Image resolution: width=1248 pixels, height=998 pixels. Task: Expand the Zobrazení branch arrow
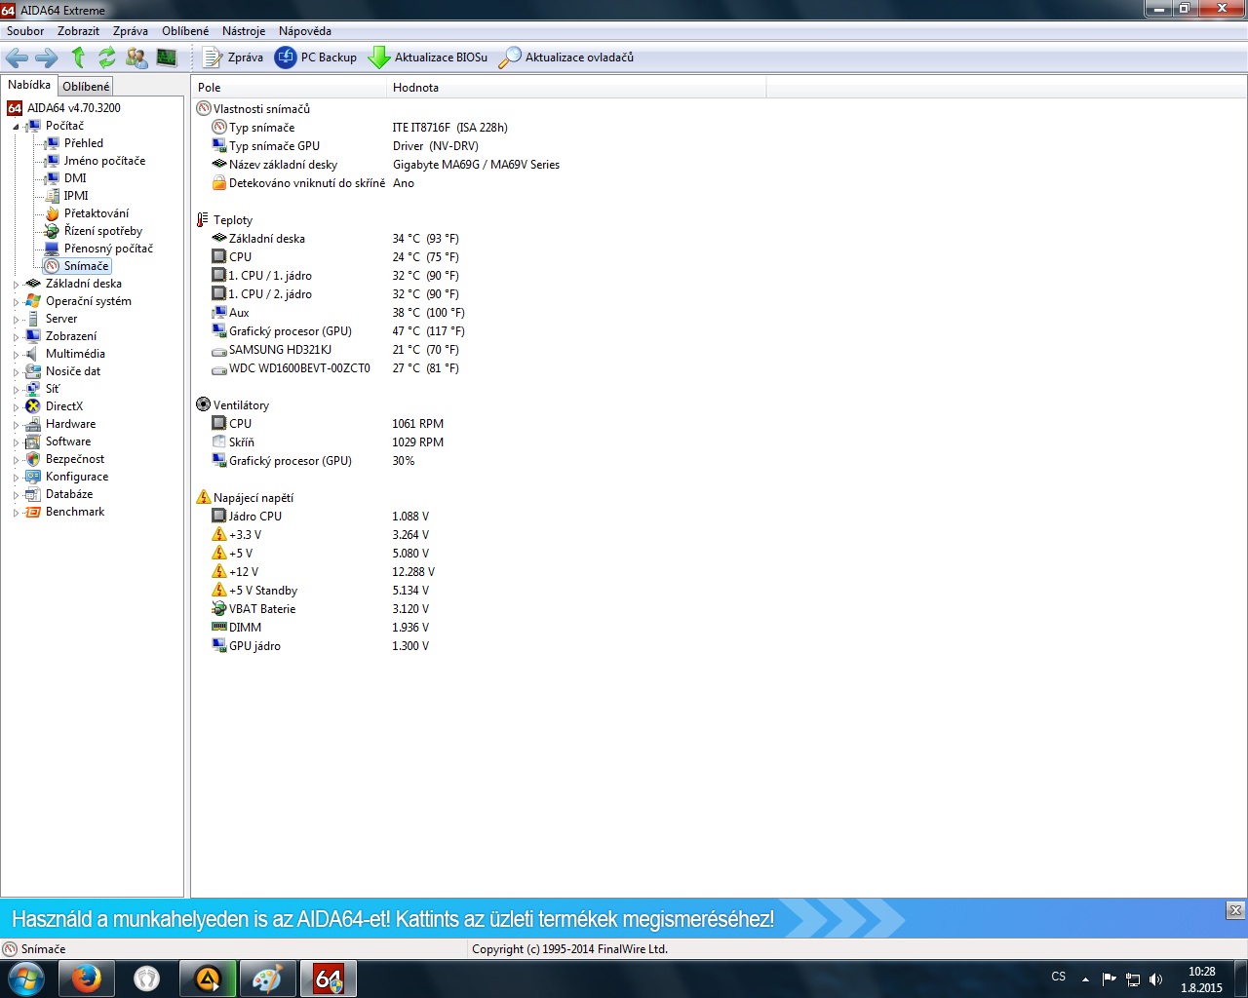pos(16,337)
